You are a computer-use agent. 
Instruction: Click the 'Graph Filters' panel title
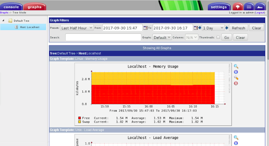[x=59, y=20]
